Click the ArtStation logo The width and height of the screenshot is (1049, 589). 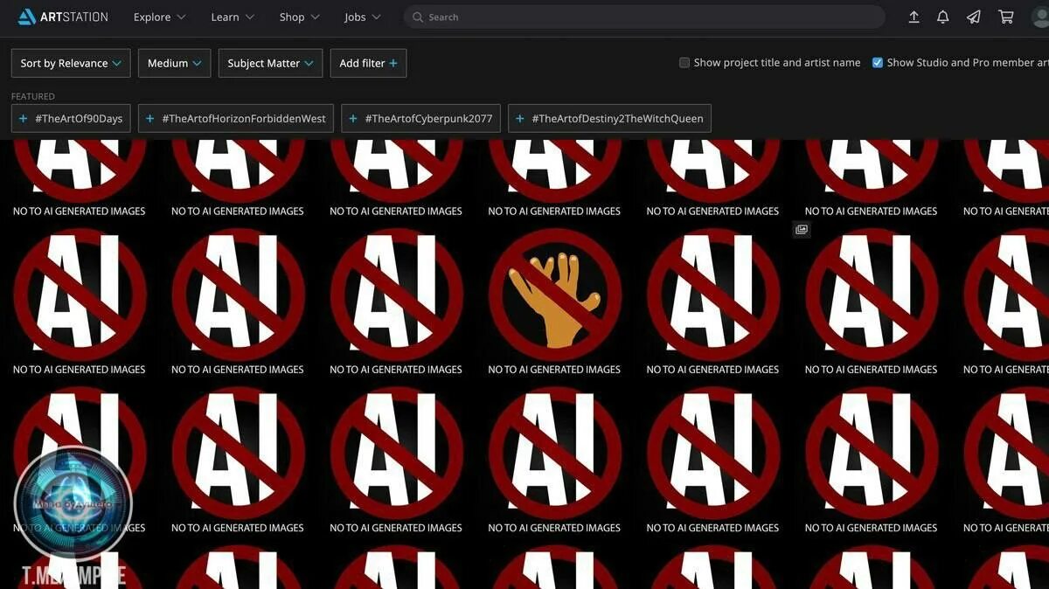tap(63, 17)
